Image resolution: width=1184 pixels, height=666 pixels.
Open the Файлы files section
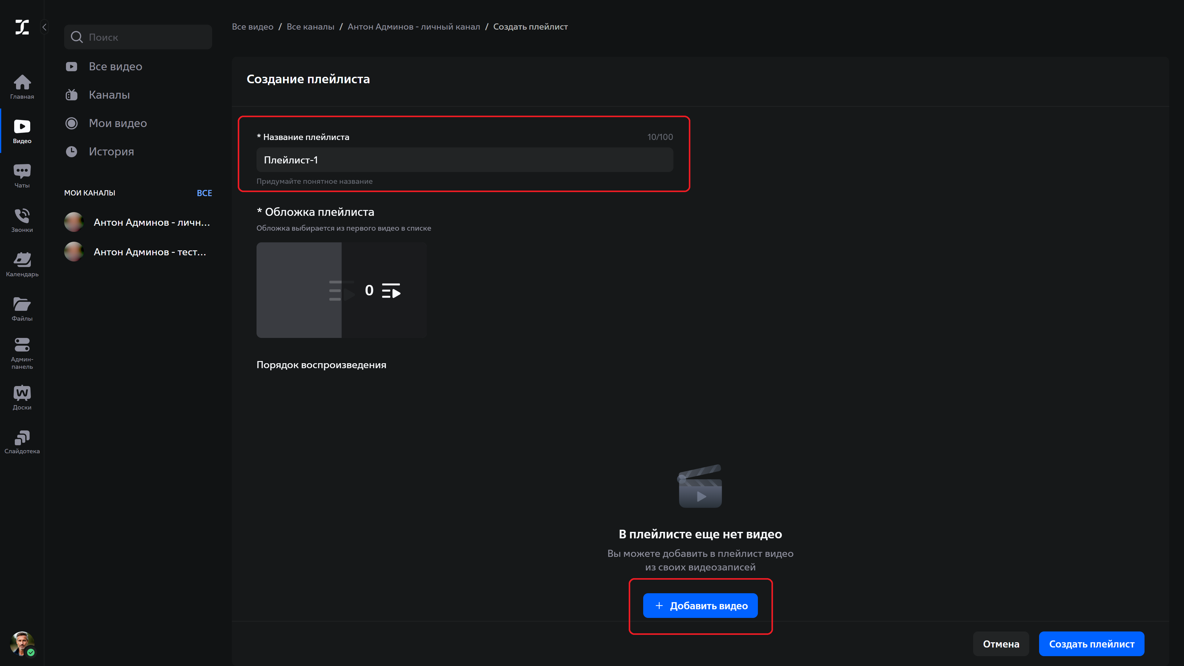[22, 309]
